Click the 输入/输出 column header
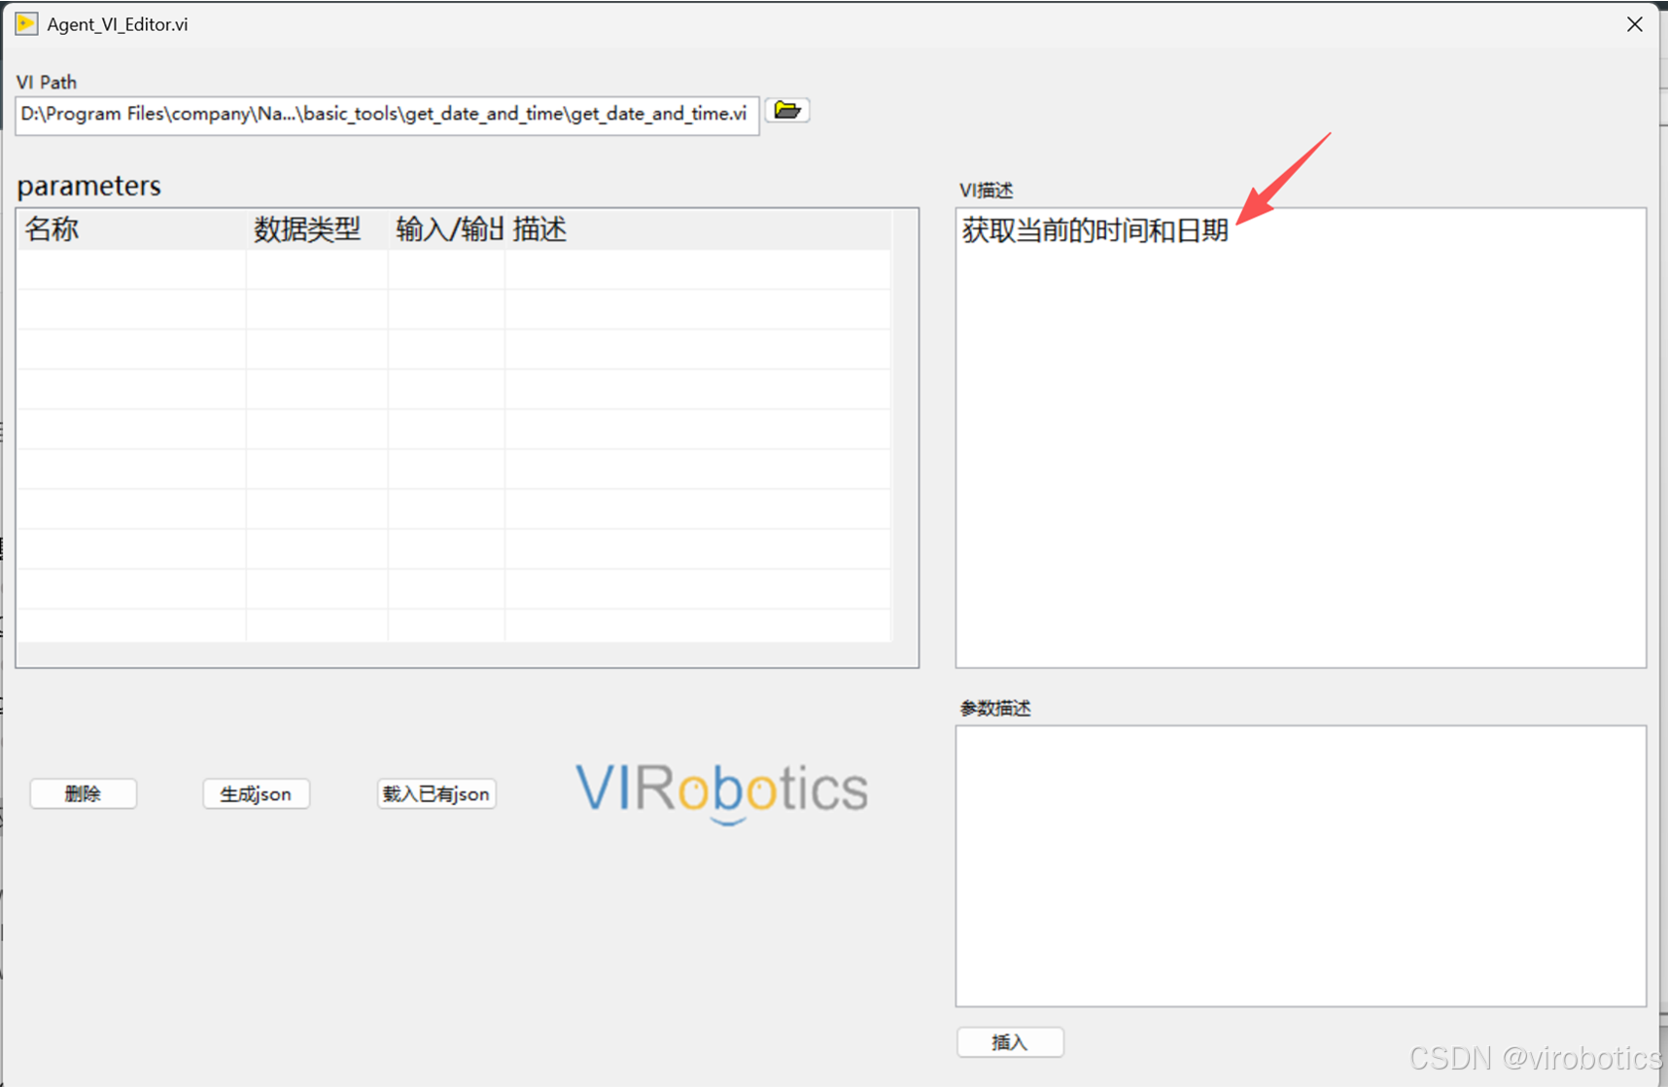Image resolution: width=1668 pixels, height=1087 pixels. click(446, 229)
